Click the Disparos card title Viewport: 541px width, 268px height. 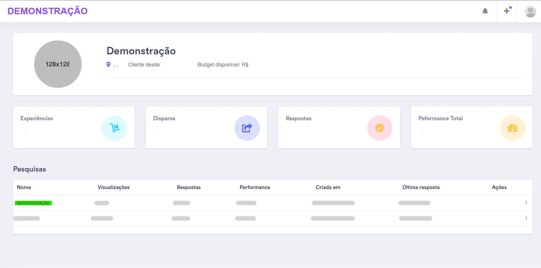point(164,118)
